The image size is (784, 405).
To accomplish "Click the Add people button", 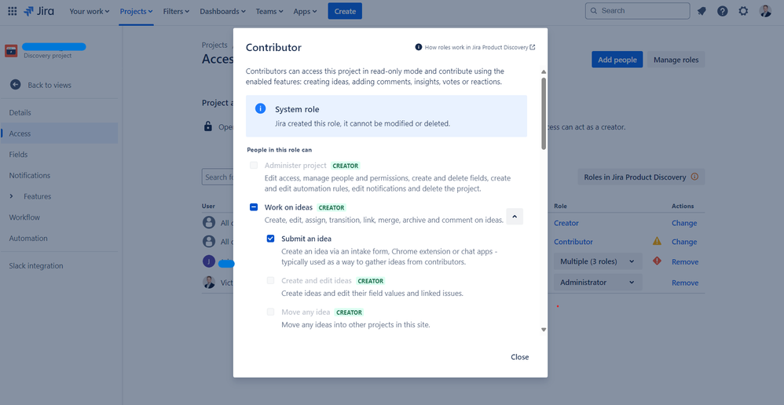I will tap(617, 60).
